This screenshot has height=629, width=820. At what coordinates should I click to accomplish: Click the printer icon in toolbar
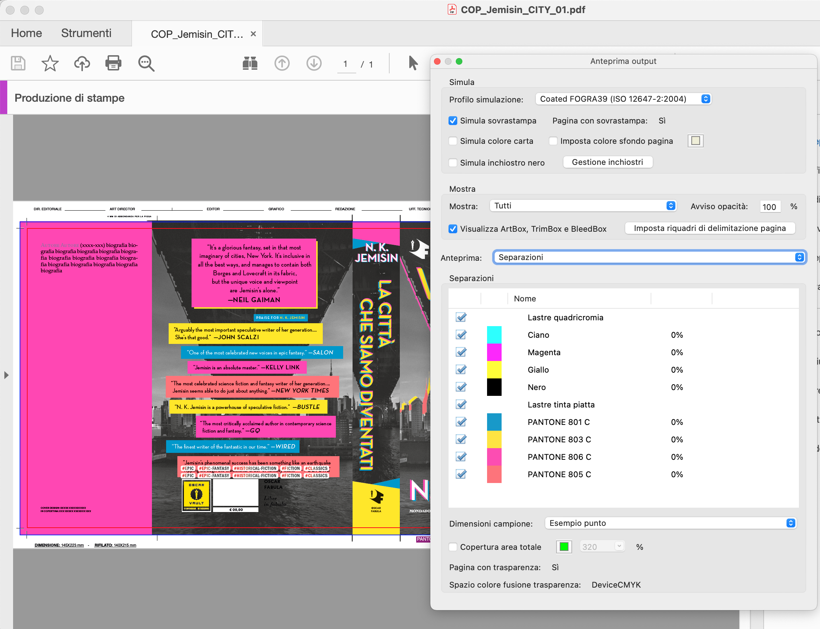[113, 63]
